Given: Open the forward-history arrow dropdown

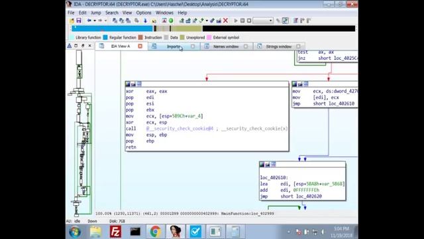Looking at the screenshot, I should click(x=106, y=21).
